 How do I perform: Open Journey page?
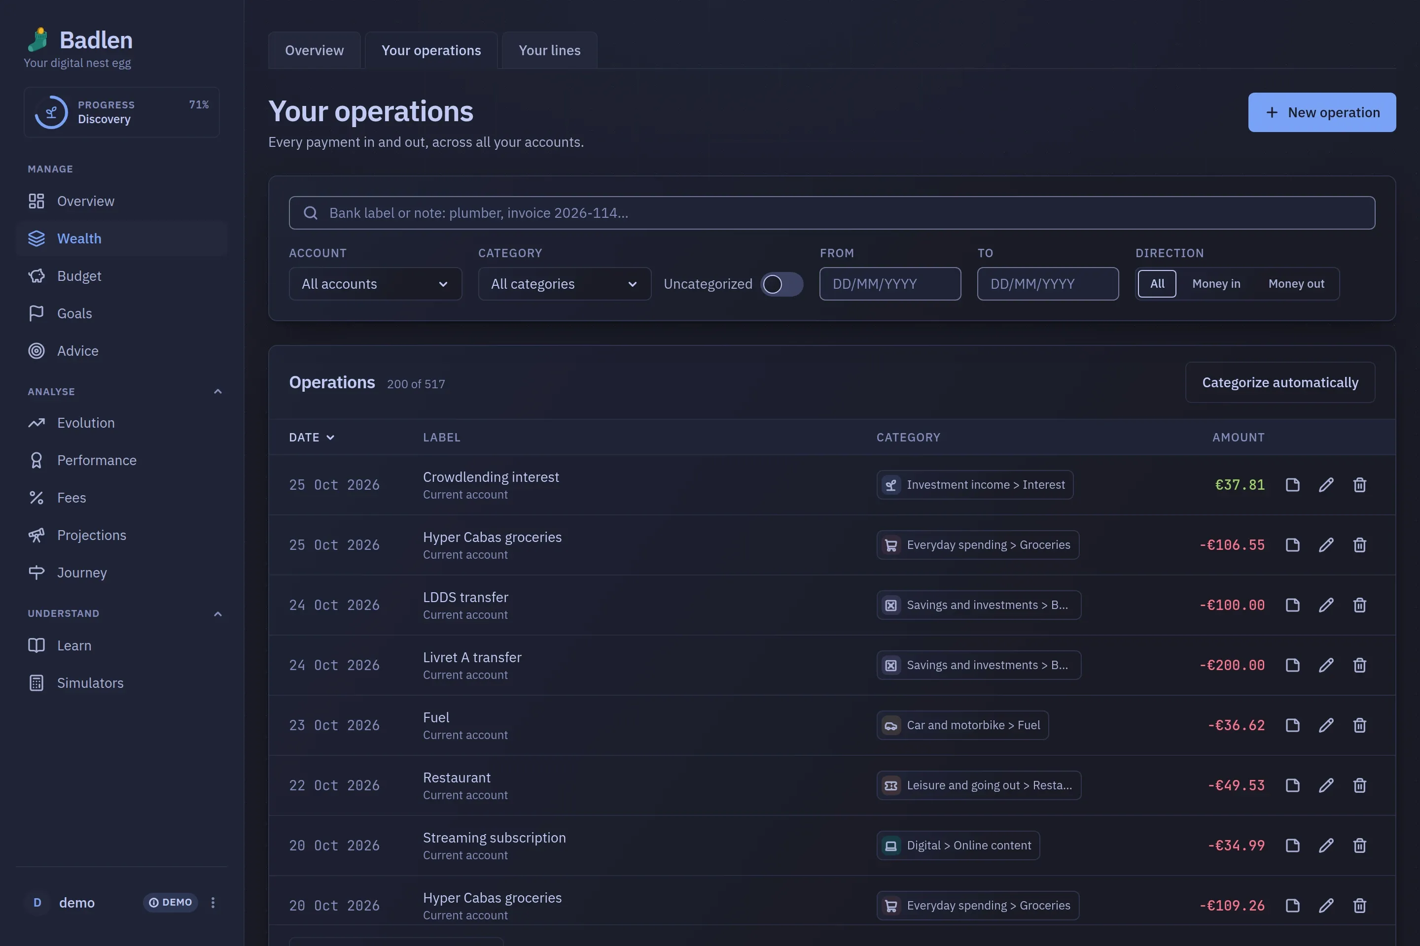coord(121,573)
